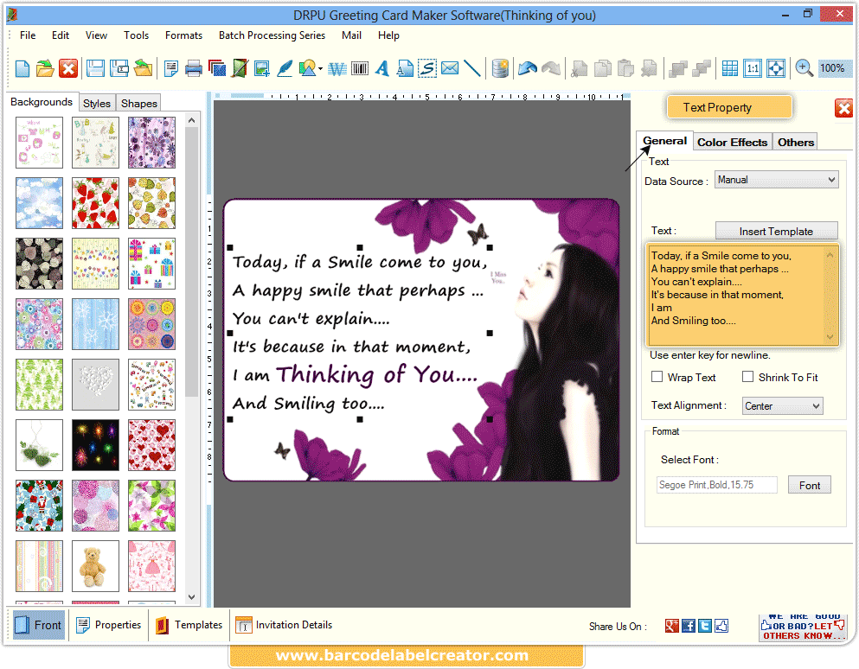Switch to the Color Effects tab

point(731,141)
